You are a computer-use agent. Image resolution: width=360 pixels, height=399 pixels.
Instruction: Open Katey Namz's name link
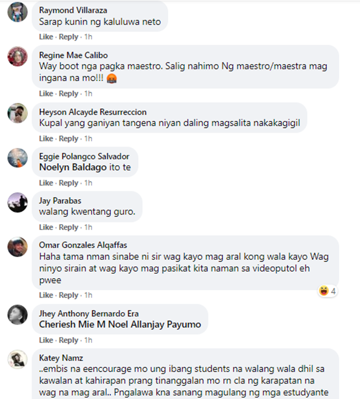tap(61, 358)
